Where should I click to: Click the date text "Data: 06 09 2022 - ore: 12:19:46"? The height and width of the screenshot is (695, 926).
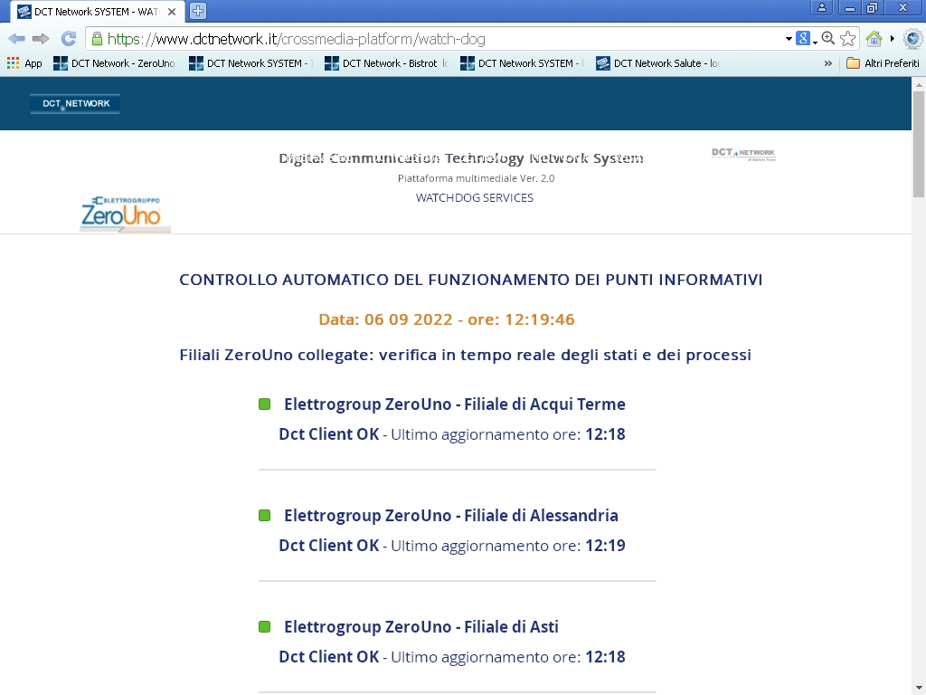click(x=447, y=319)
